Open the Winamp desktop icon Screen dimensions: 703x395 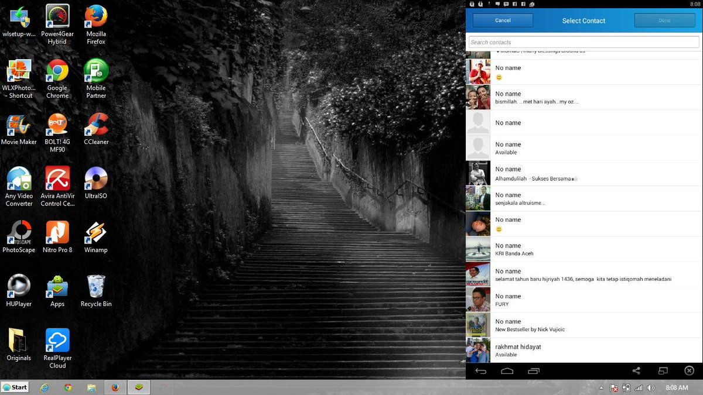[96, 236]
